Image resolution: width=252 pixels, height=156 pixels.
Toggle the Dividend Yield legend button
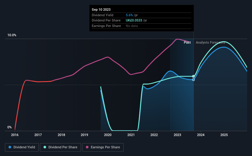coord(22,147)
